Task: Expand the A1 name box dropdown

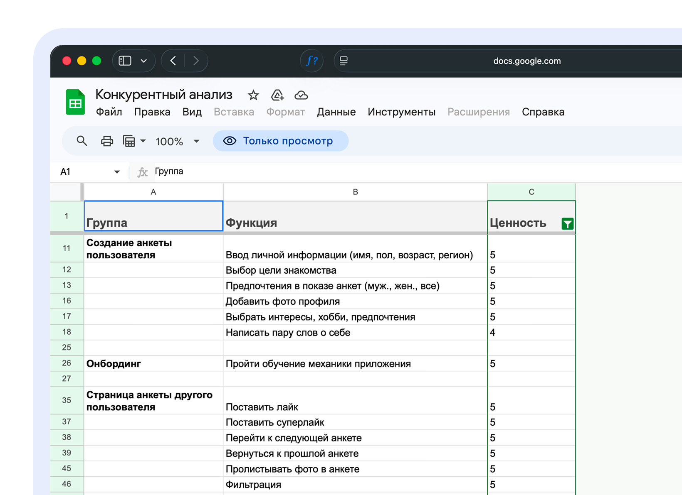Action: 117,172
